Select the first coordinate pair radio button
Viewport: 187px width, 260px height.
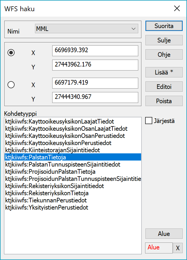11,53
